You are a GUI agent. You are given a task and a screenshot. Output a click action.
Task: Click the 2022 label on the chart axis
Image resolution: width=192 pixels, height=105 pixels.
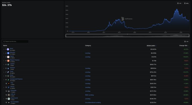click(x=119, y=32)
